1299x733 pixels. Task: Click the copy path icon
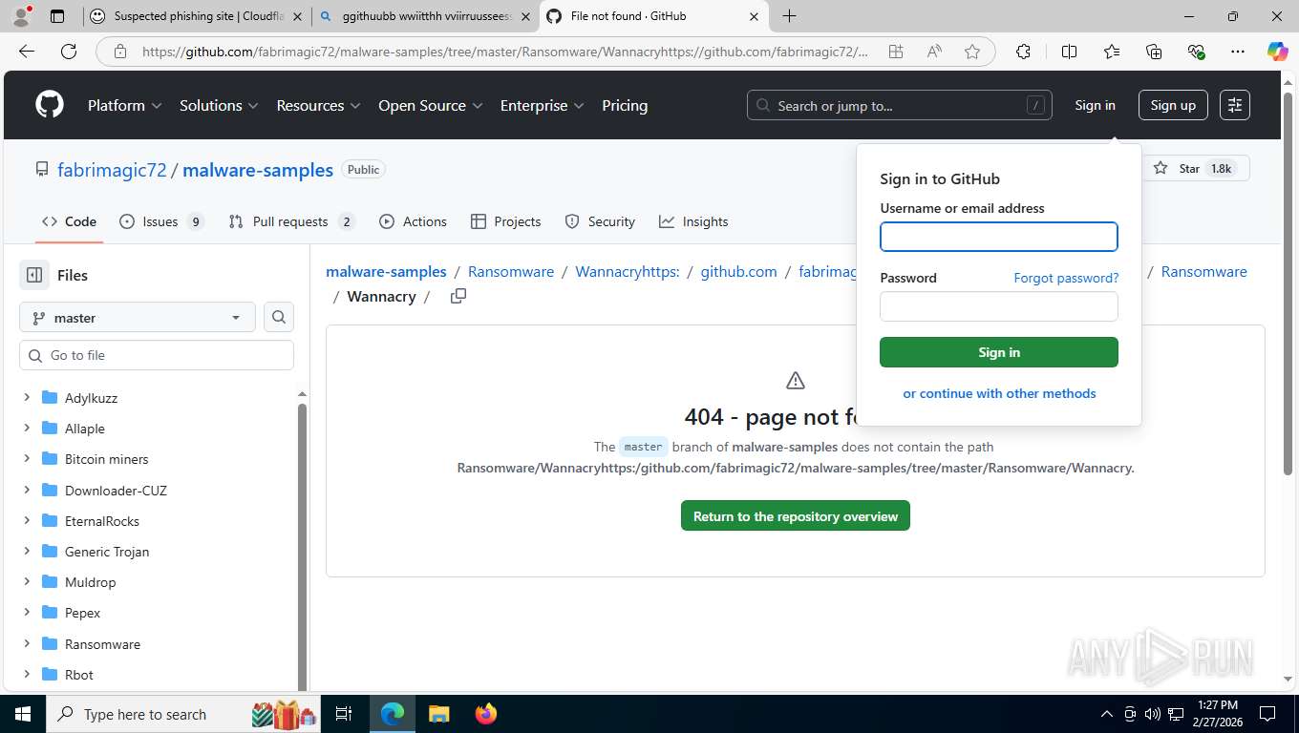coord(458,296)
